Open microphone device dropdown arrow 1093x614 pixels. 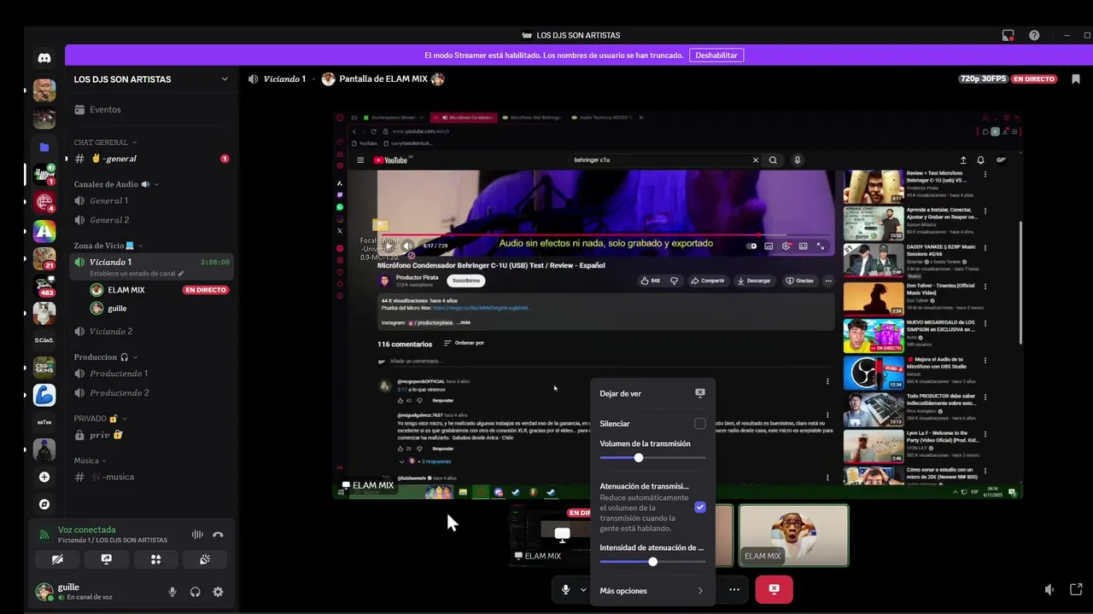pyautogui.click(x=584, y=589)
